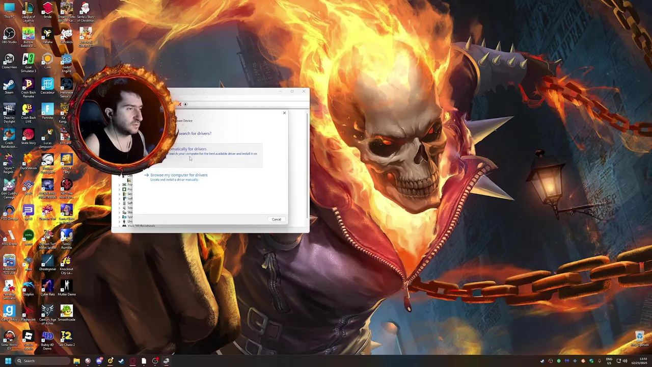Launch DuckStation emulator shortcut
This screenshot has height=367, width=652.
click(x=29, y=162)
